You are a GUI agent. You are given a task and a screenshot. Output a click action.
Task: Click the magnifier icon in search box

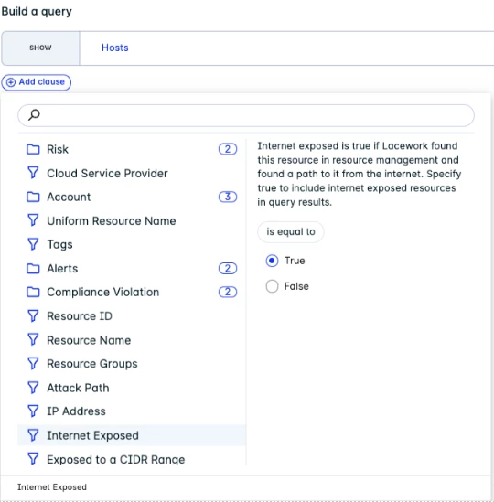click(x=34, y=114)
